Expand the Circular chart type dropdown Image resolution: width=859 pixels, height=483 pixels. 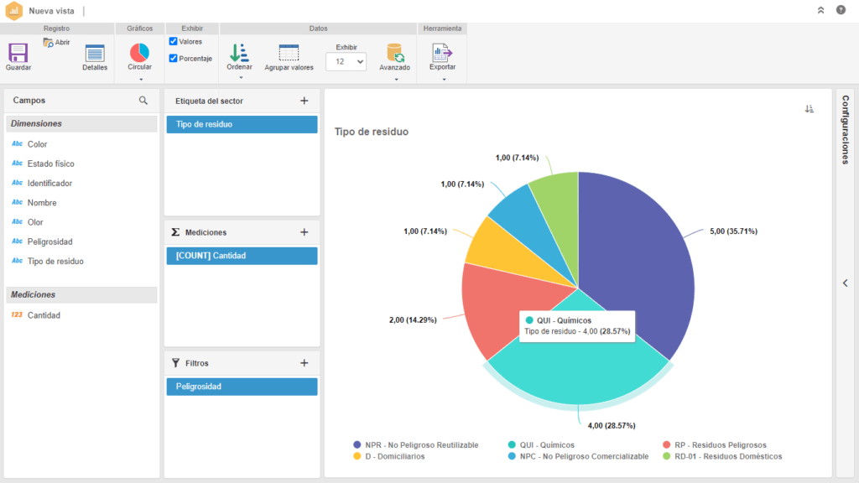pos(140,79)
